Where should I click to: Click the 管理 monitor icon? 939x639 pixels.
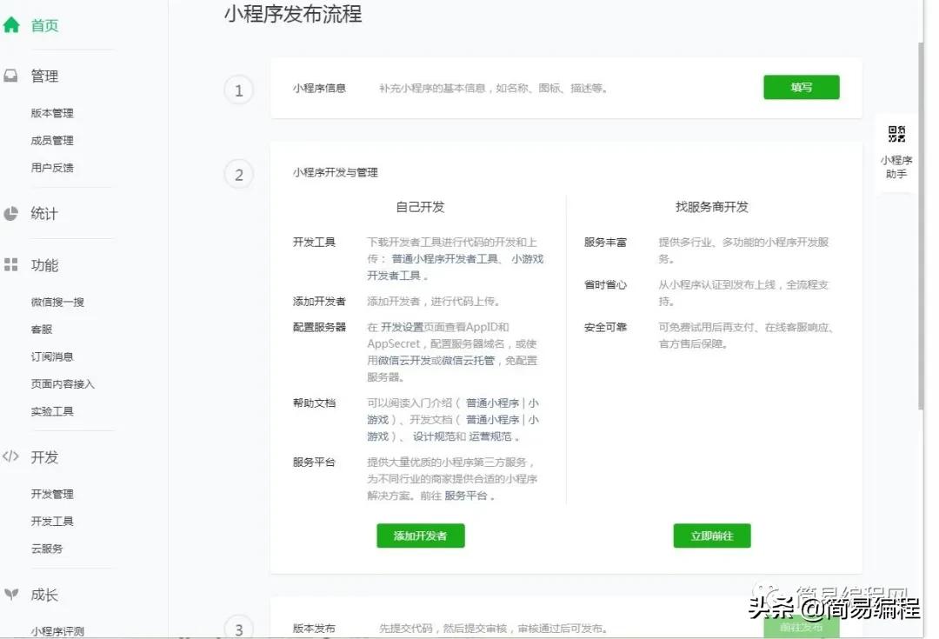click(10, 75)
